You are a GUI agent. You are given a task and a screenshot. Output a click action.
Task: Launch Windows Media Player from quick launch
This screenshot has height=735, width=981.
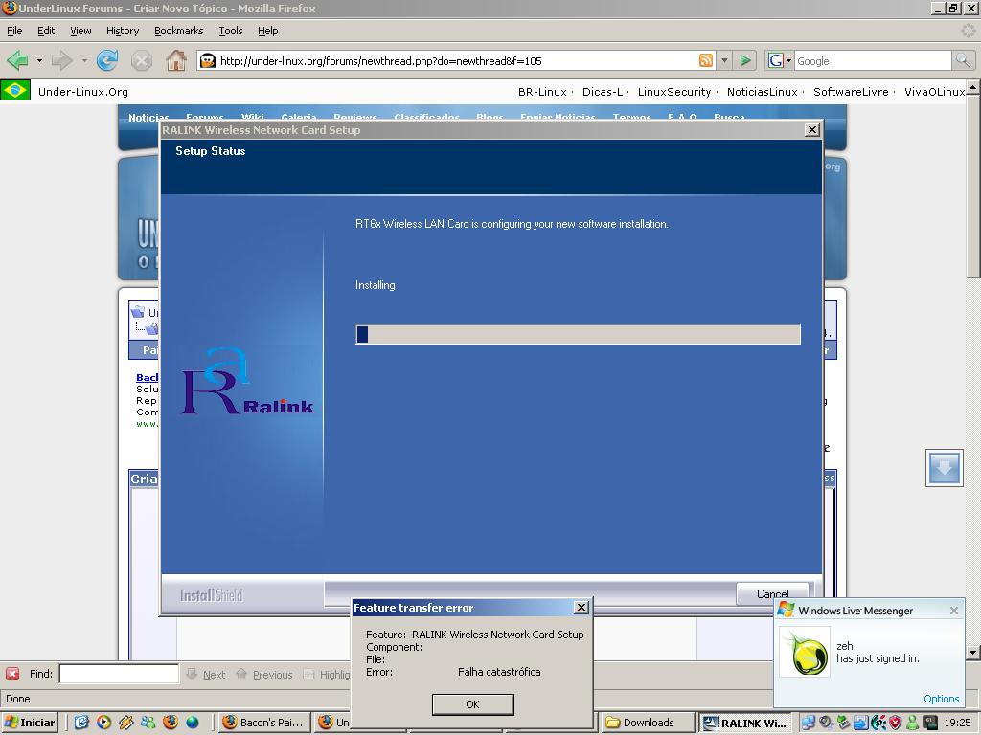(103, 723)
